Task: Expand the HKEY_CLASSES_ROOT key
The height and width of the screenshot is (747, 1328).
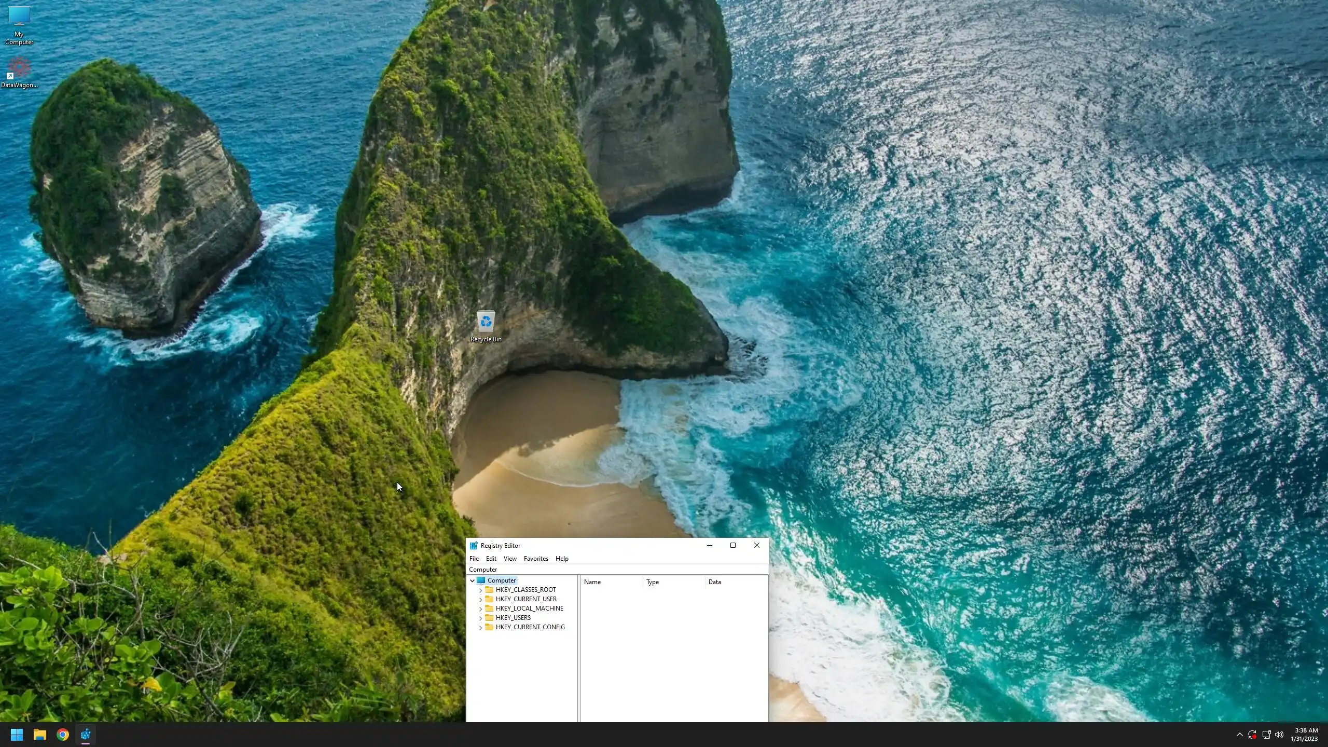Action: 480,590
